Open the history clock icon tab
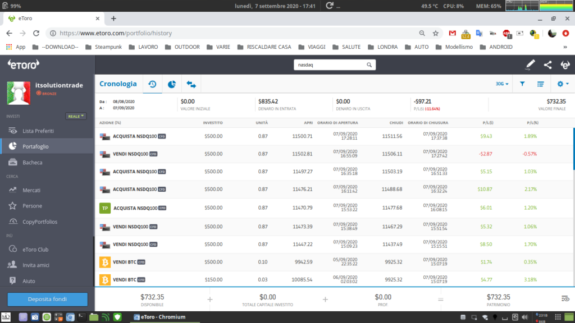Image resolution: width=575 pixels, height=323 pixels. tap(152, 84)
